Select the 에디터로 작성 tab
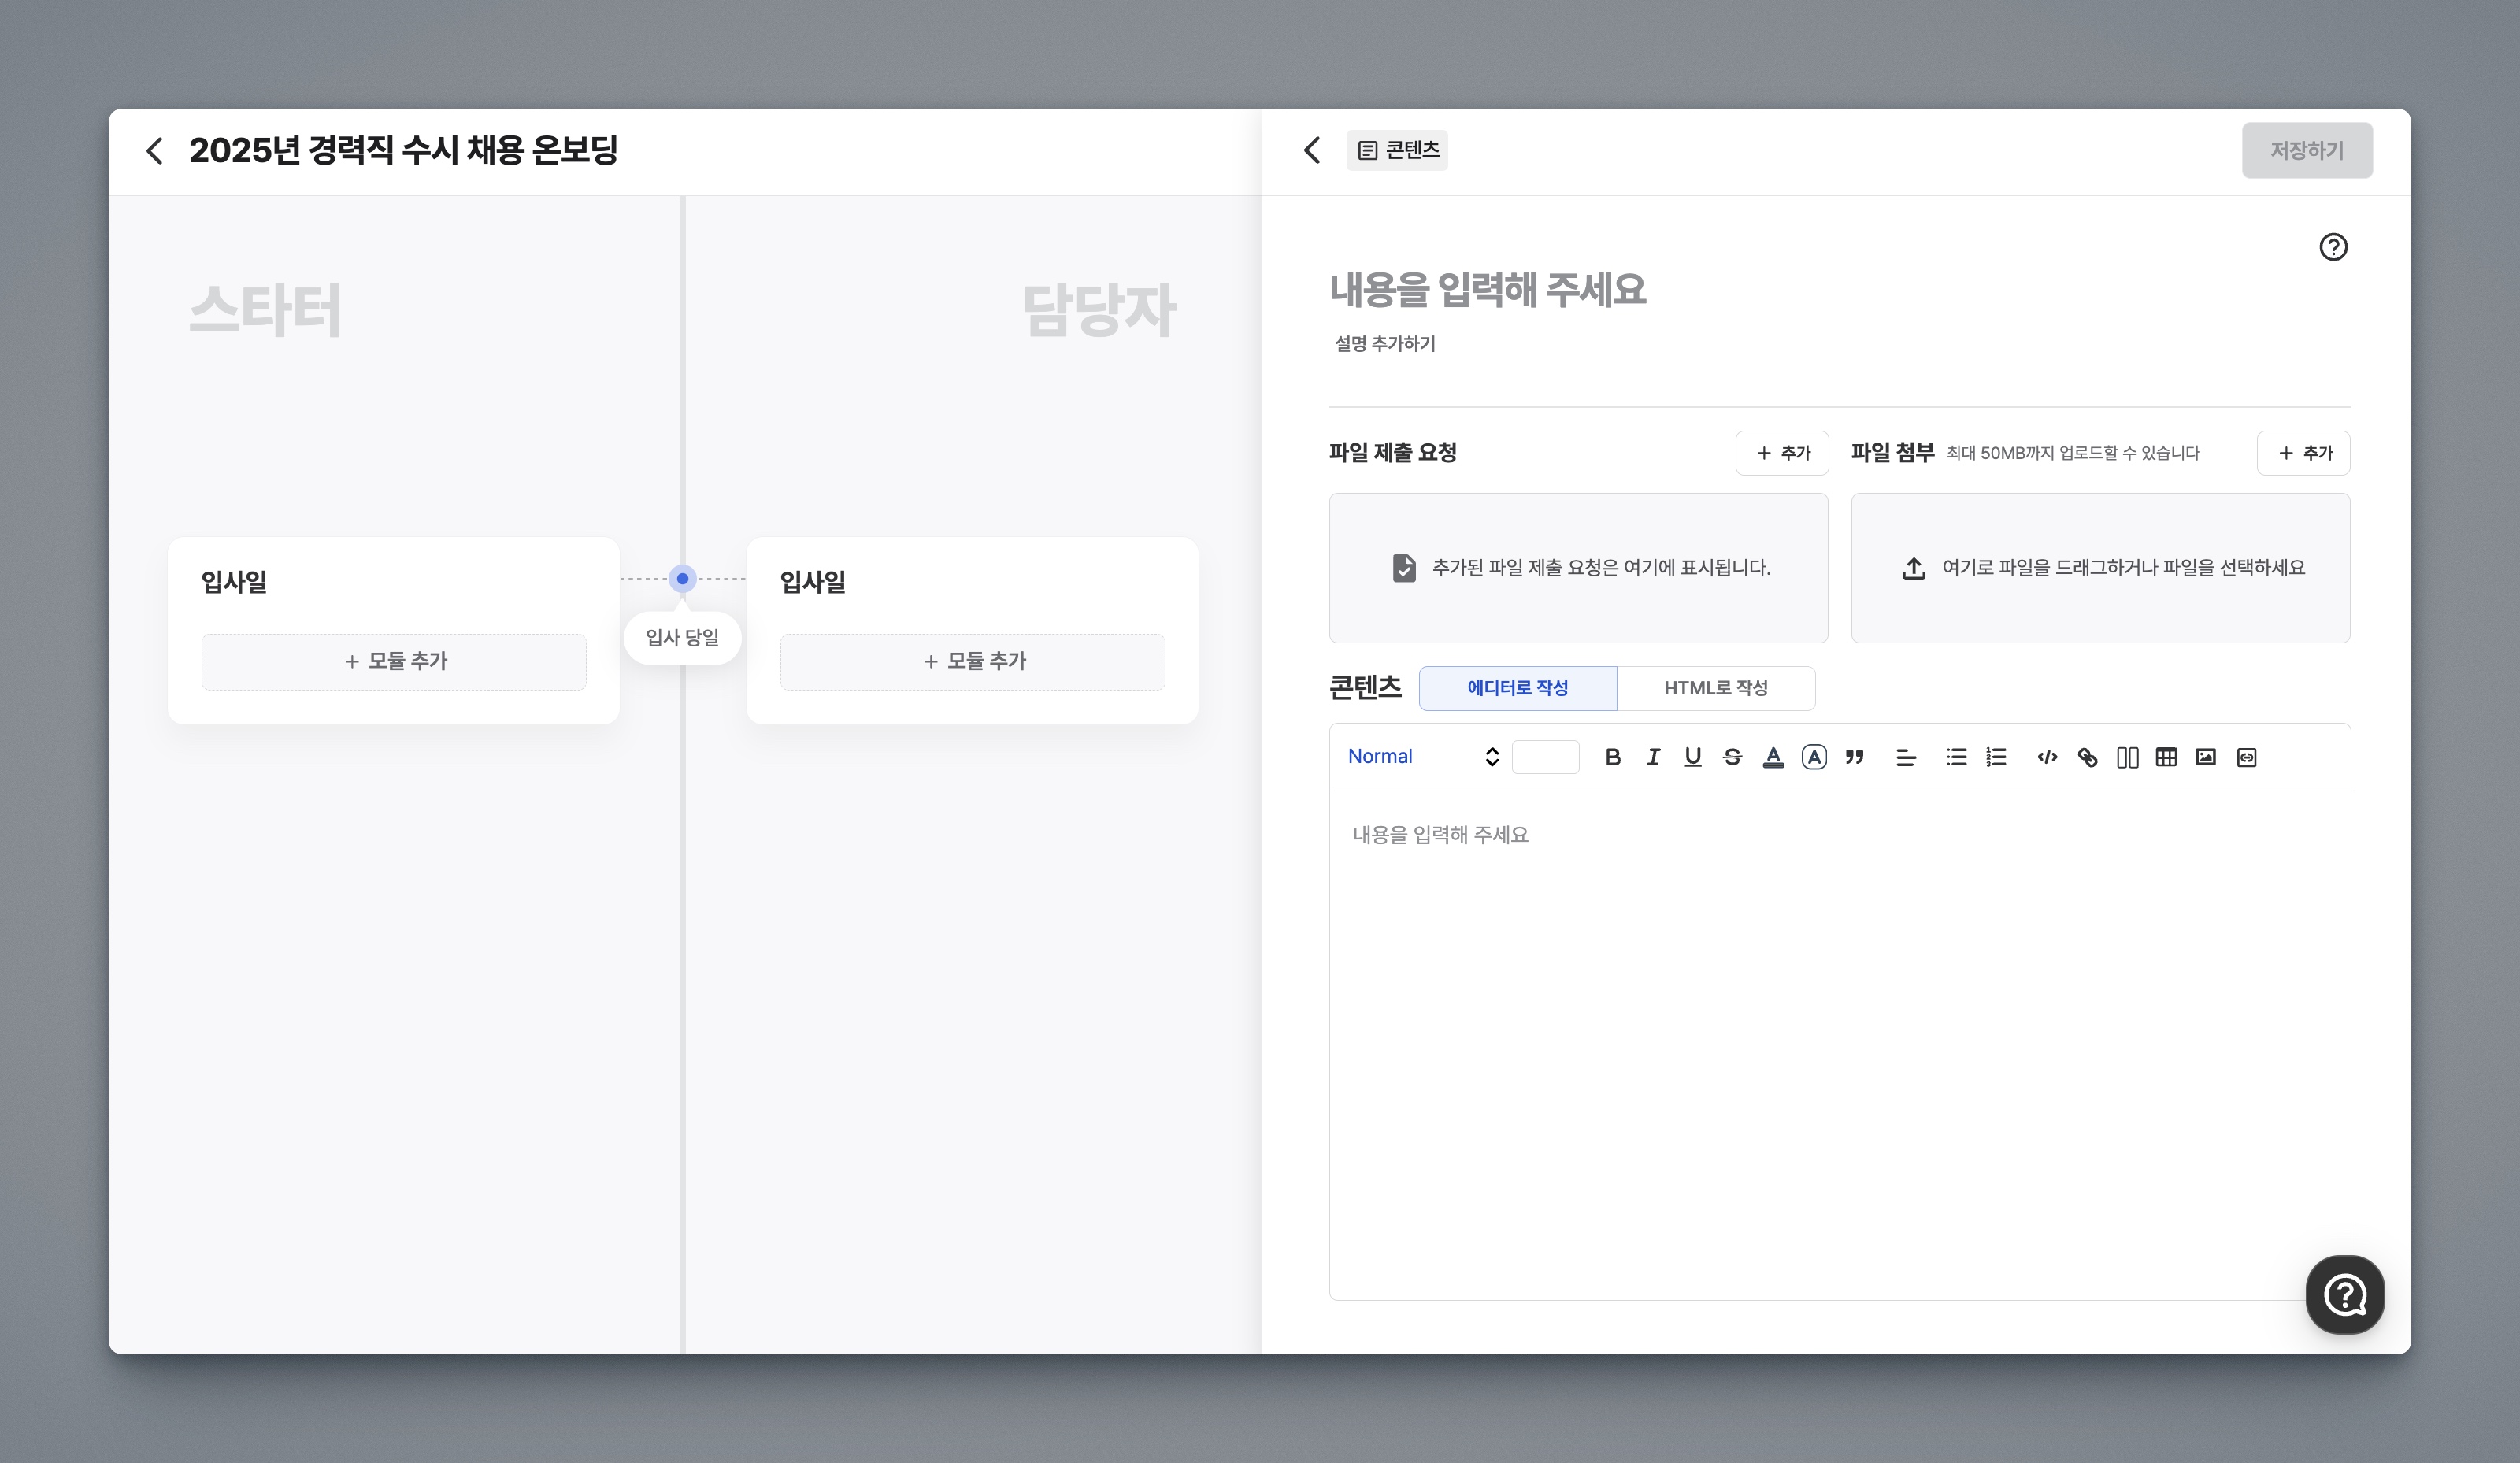Screen dimensions: 2520x1463 tap(1517, 688)
